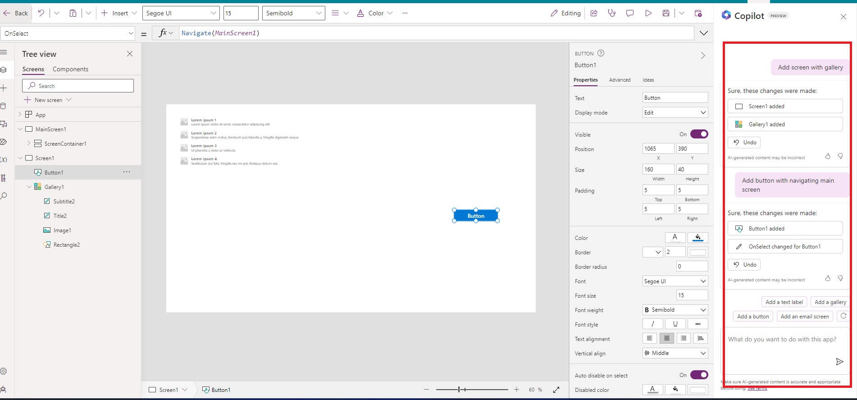Fit canvas to window icon

pyautogui.click(x=556, y=390)
